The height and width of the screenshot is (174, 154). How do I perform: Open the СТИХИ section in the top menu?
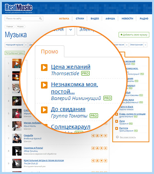point(80,19)
